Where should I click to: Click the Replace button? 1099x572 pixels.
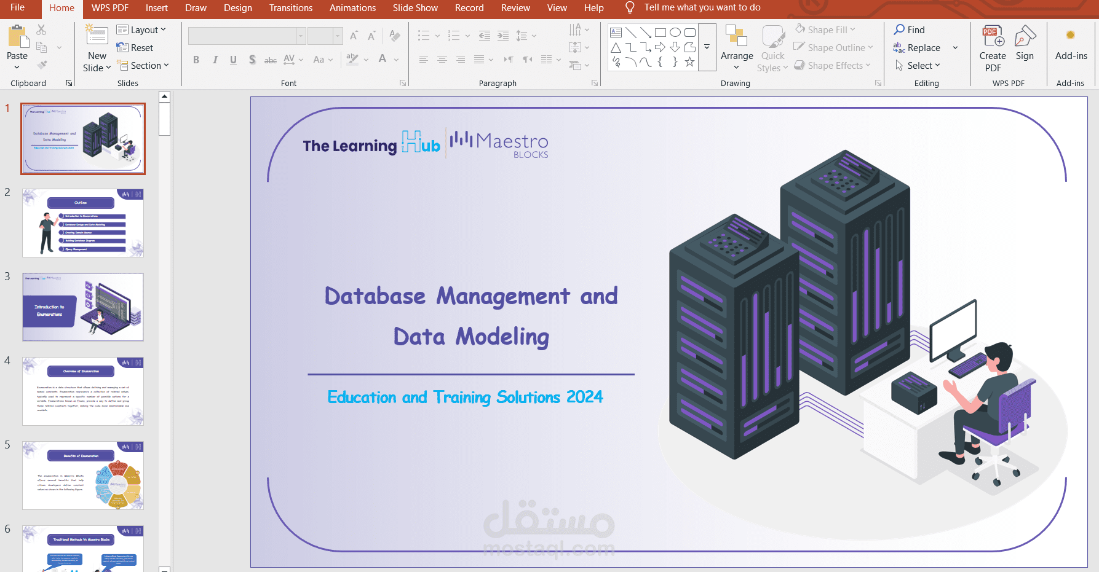(917, 47)
